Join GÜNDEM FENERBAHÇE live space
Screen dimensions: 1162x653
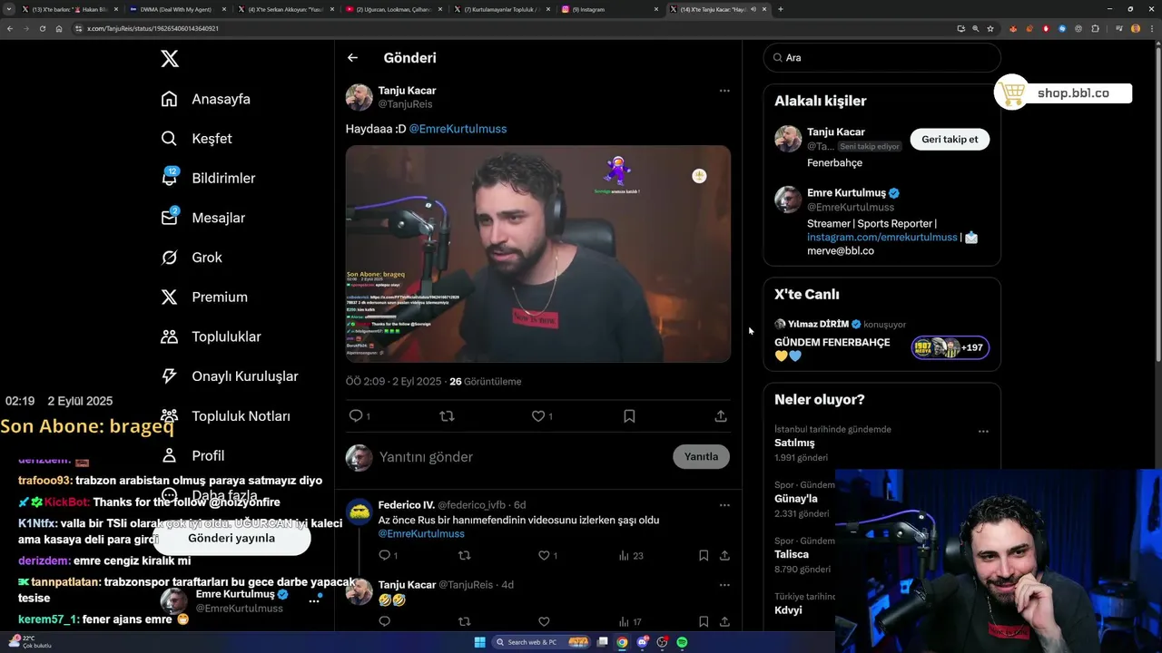(881, 342)
